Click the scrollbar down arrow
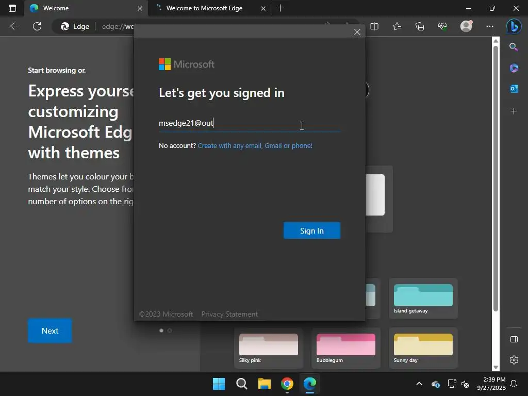 tap(496, 367)
